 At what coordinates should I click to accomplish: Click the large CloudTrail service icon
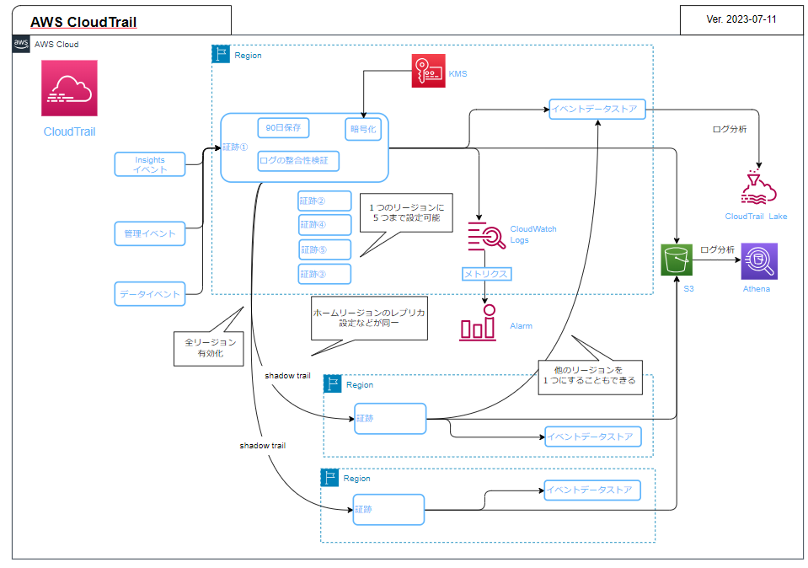click(x=70, y=88)
